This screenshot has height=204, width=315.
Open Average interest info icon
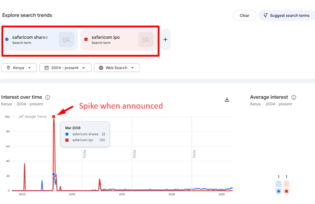coord(294,97)
